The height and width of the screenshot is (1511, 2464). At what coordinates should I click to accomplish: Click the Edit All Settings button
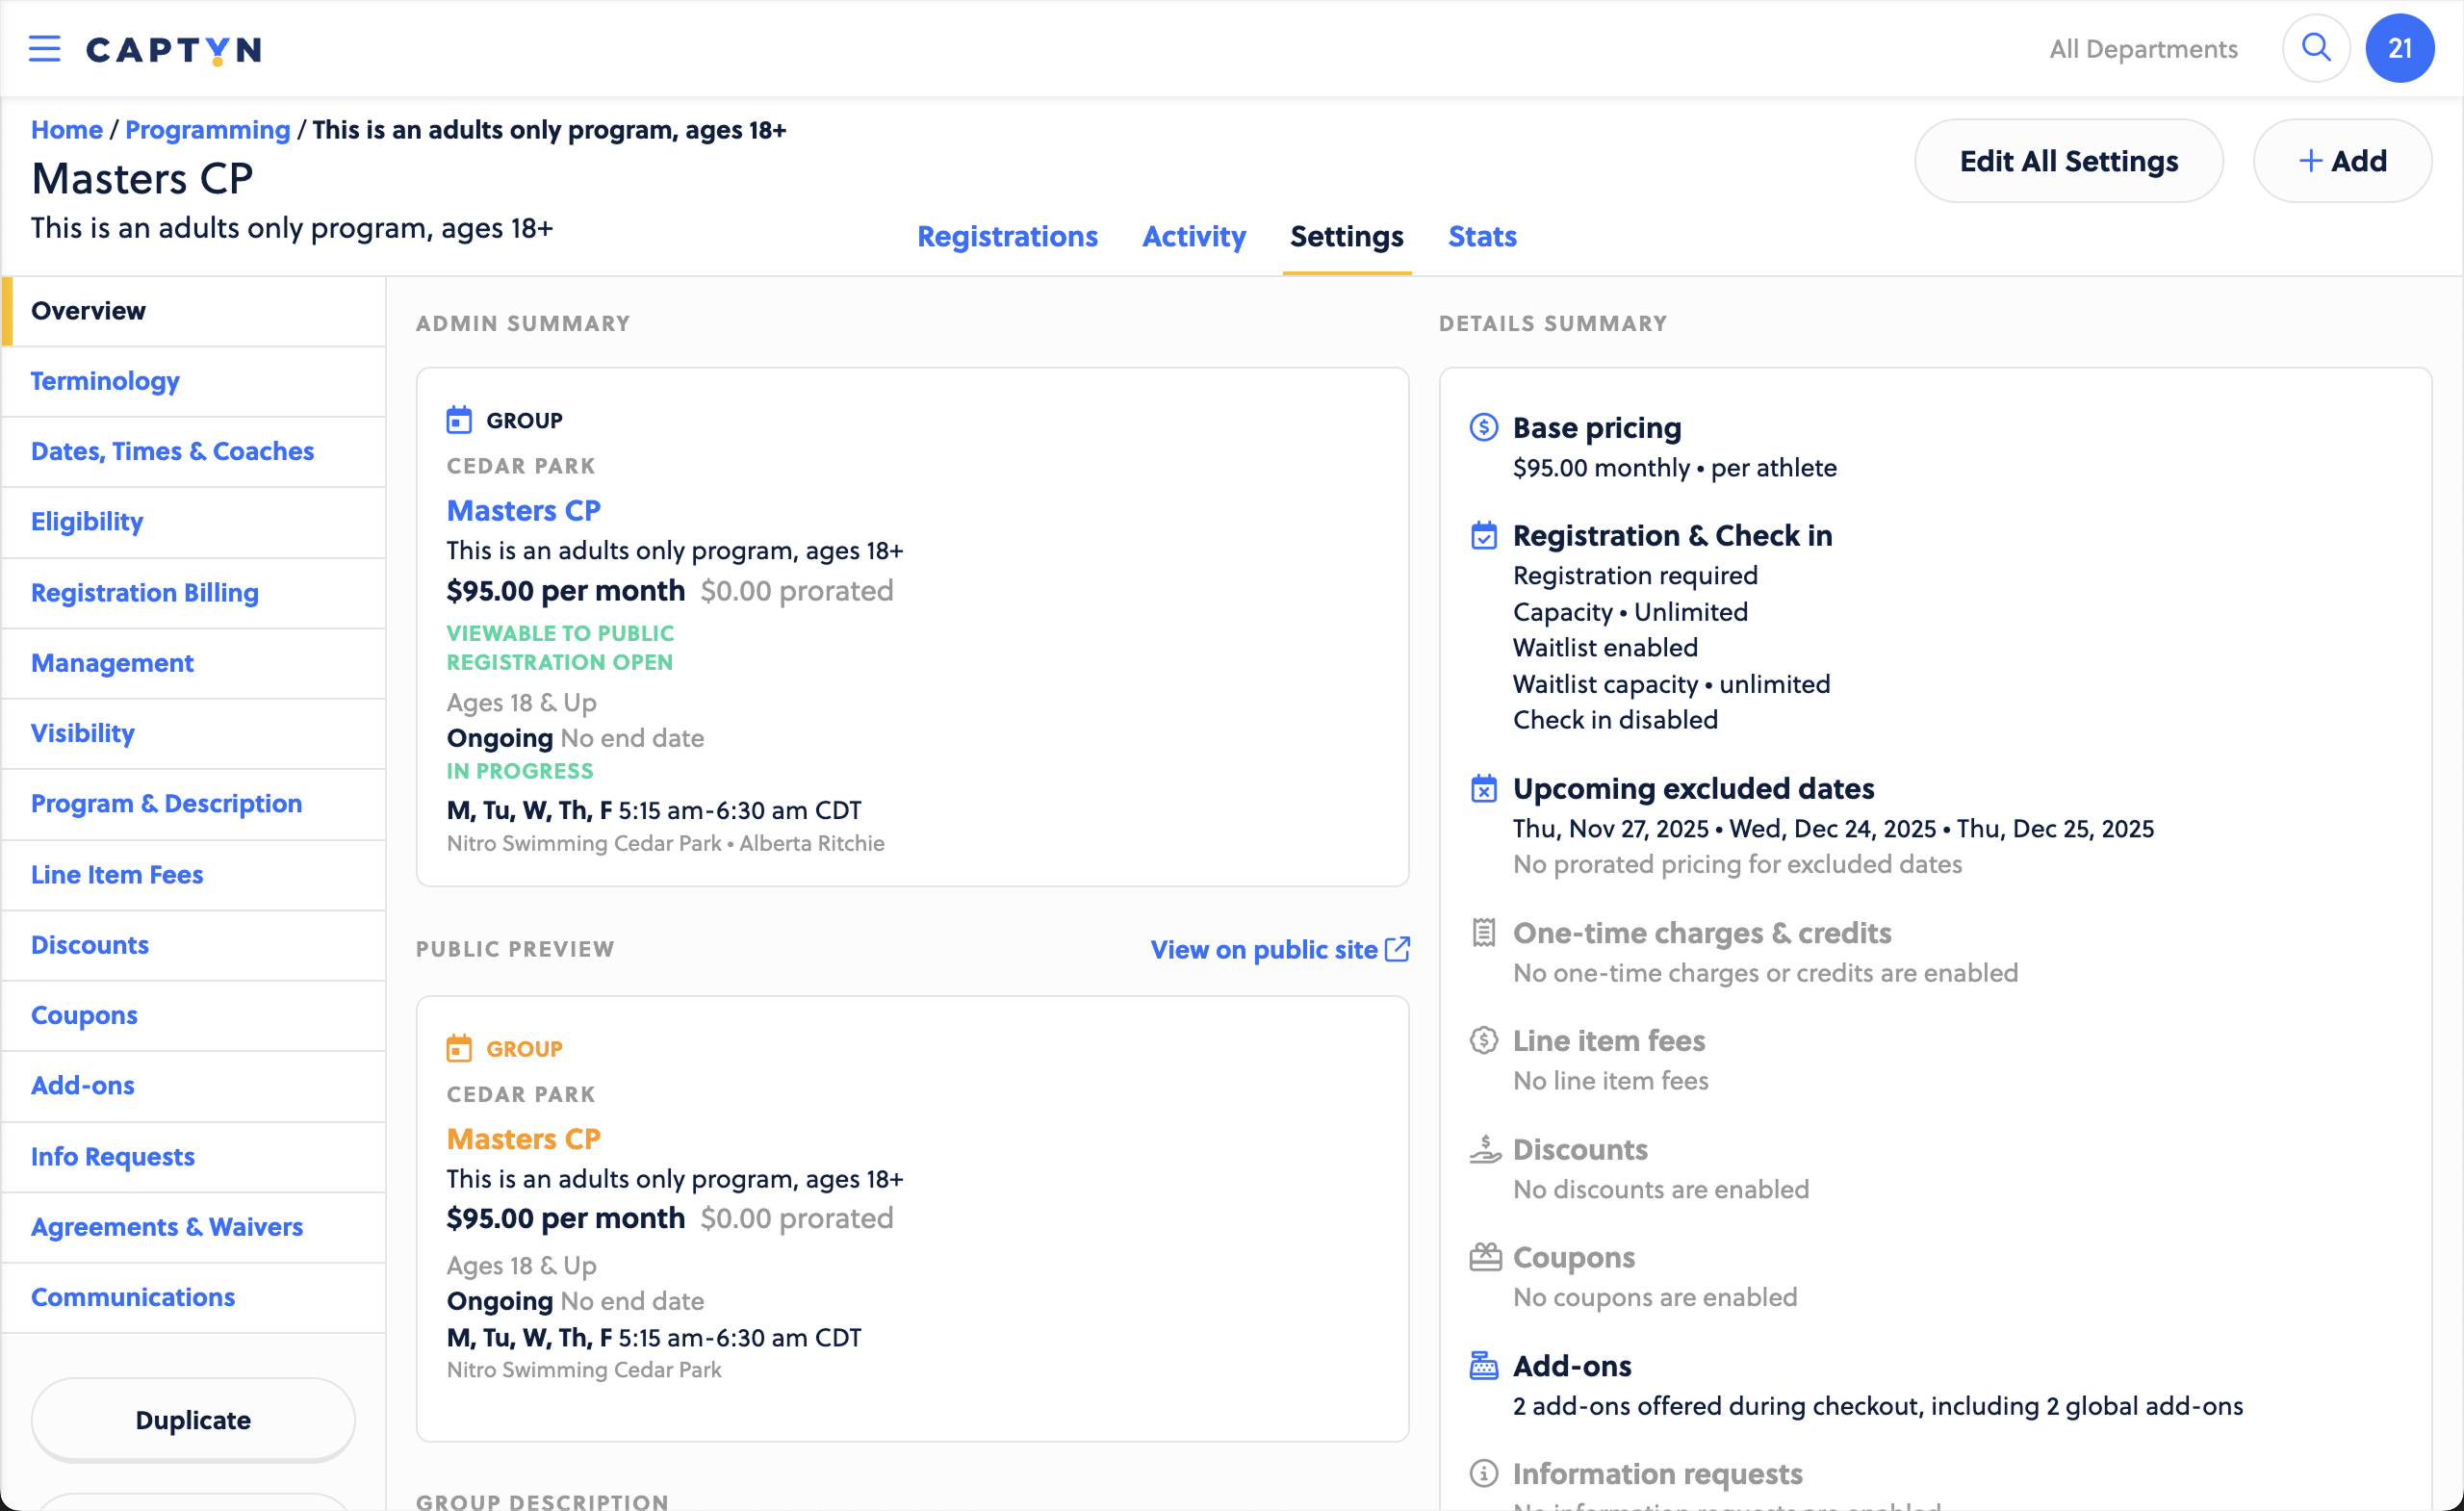tap(2068, 161)
